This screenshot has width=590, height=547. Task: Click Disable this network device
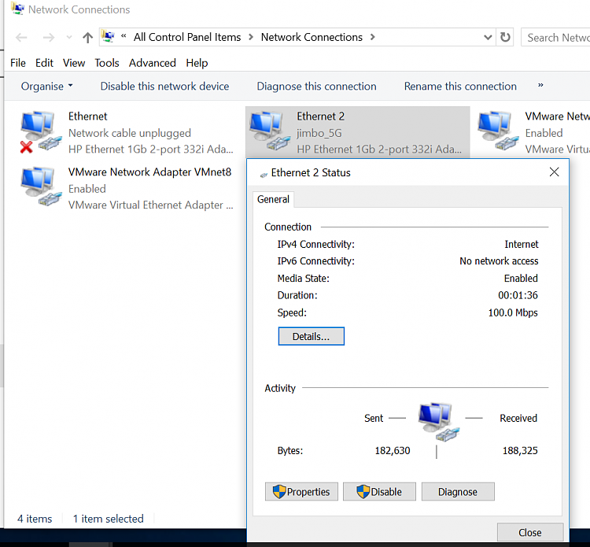pyautogui.click(x=164, y=87)
